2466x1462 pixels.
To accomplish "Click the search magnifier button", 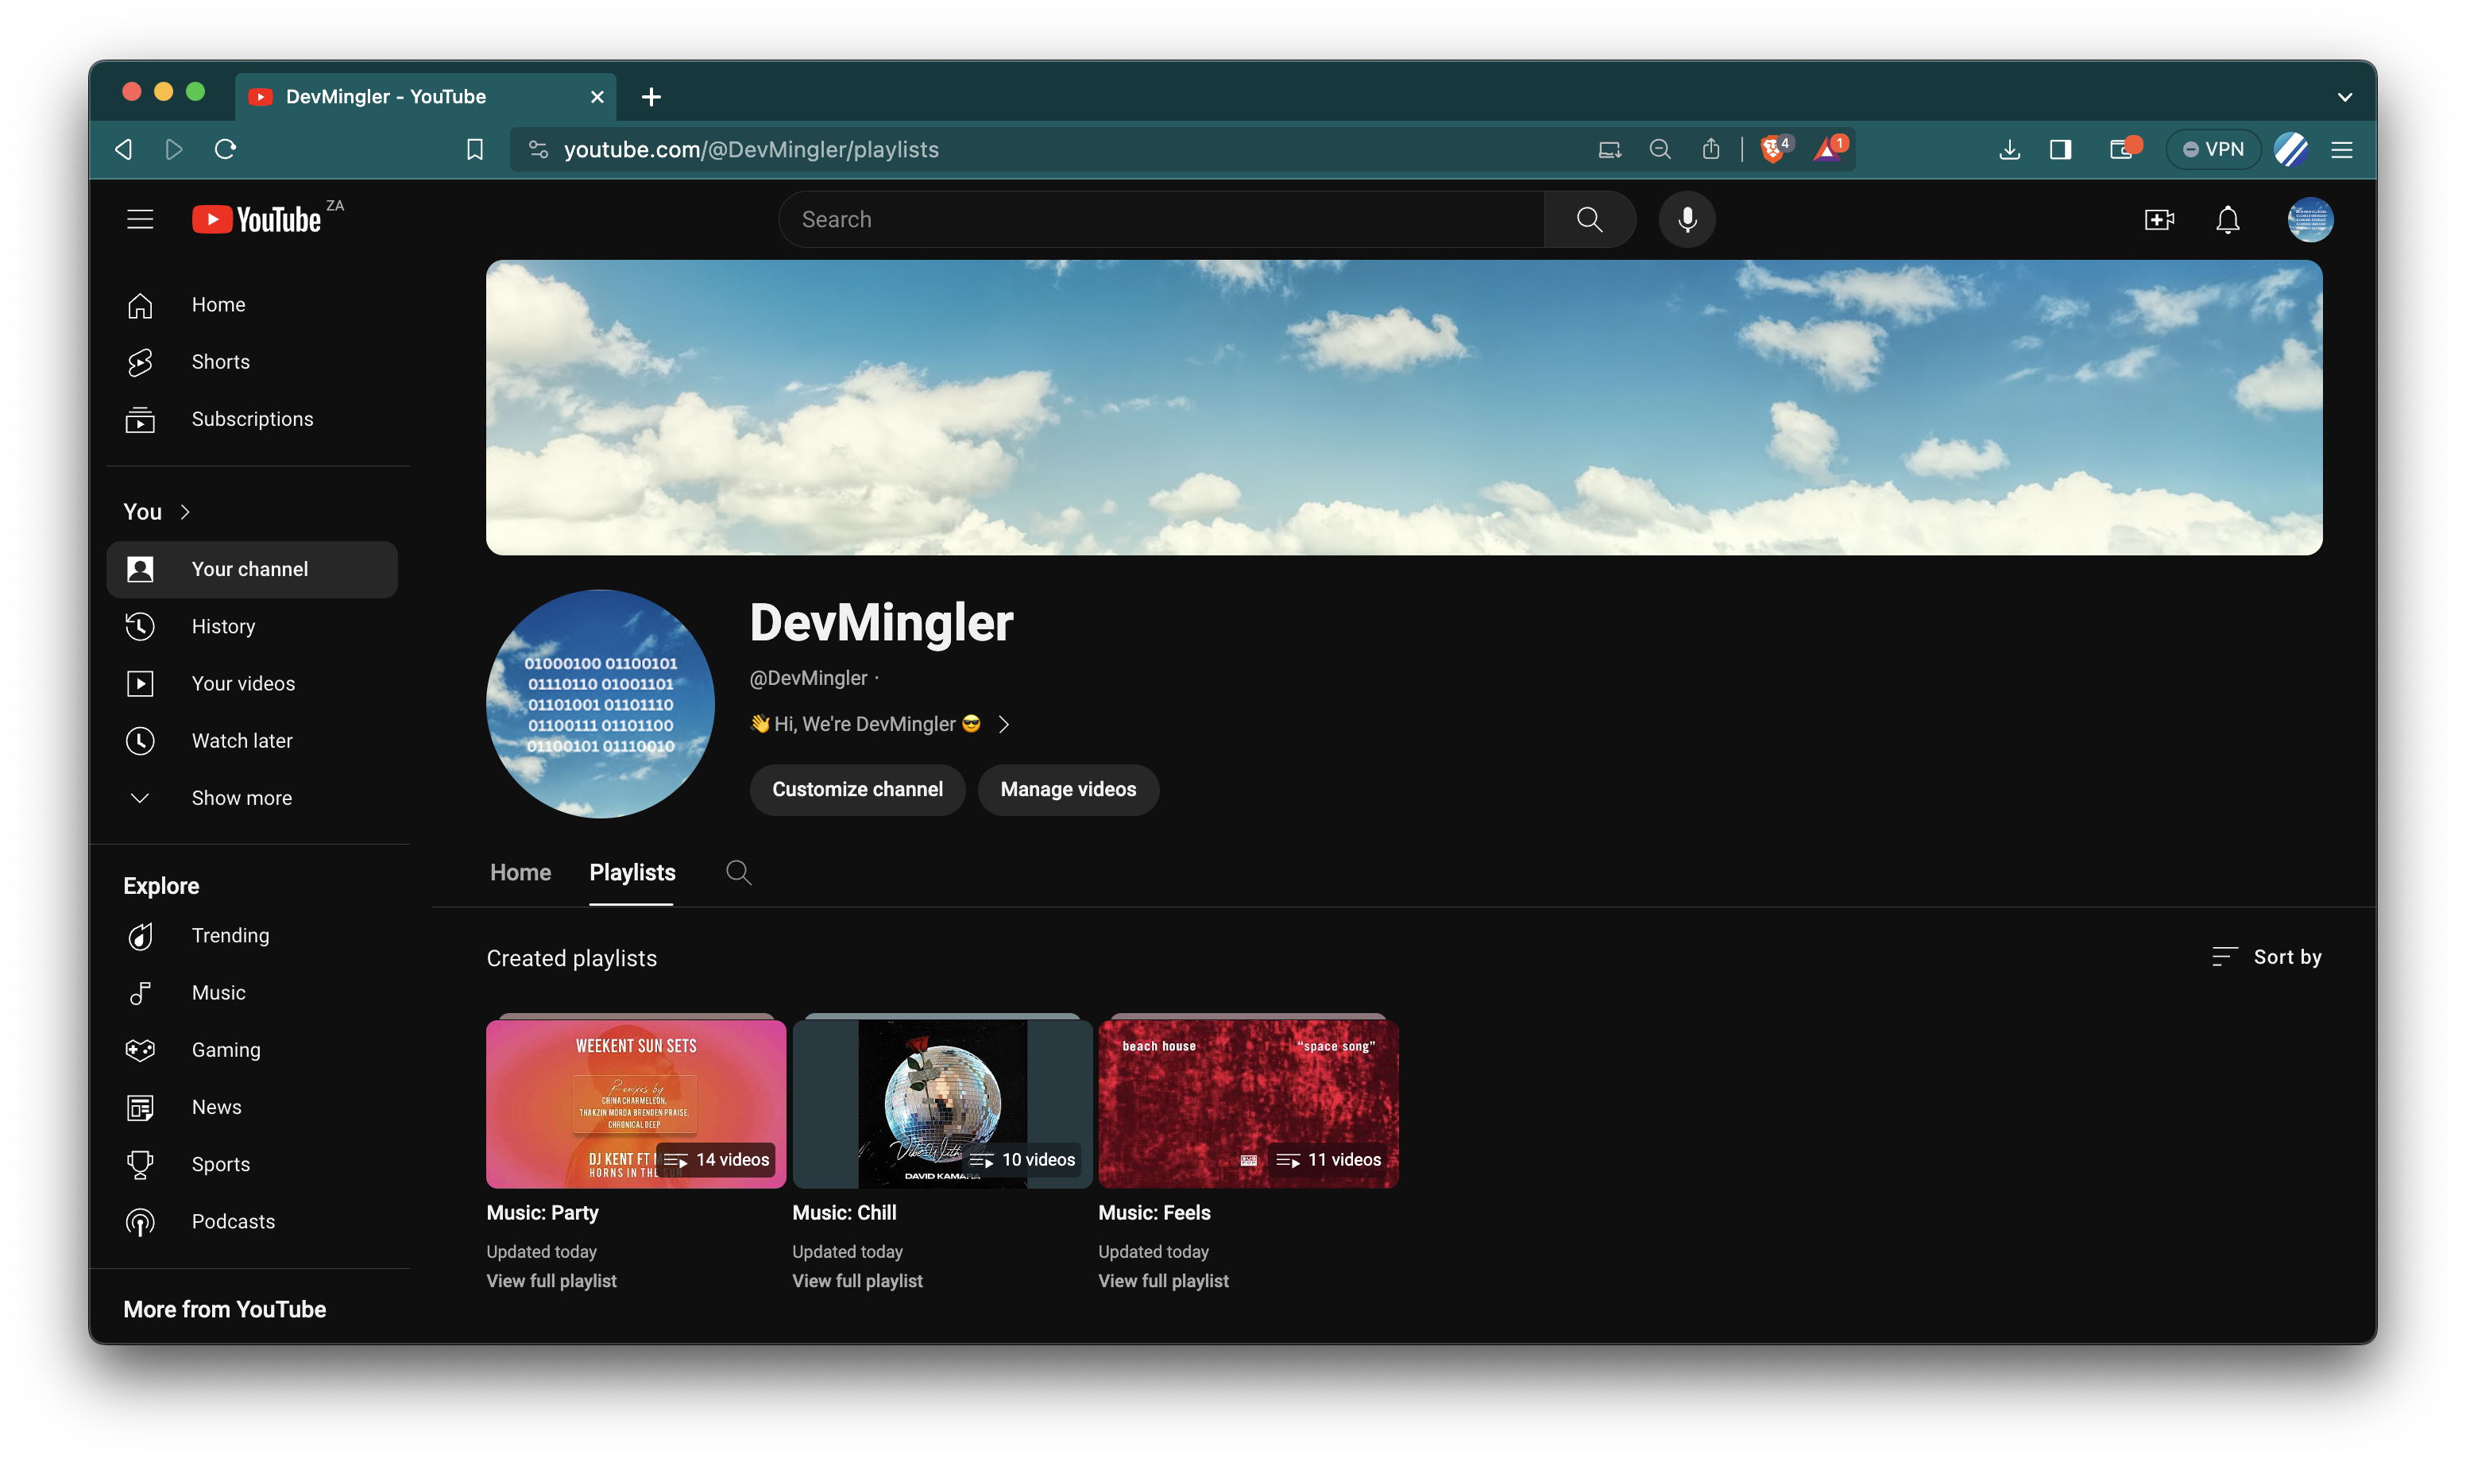I will 1590,219.
